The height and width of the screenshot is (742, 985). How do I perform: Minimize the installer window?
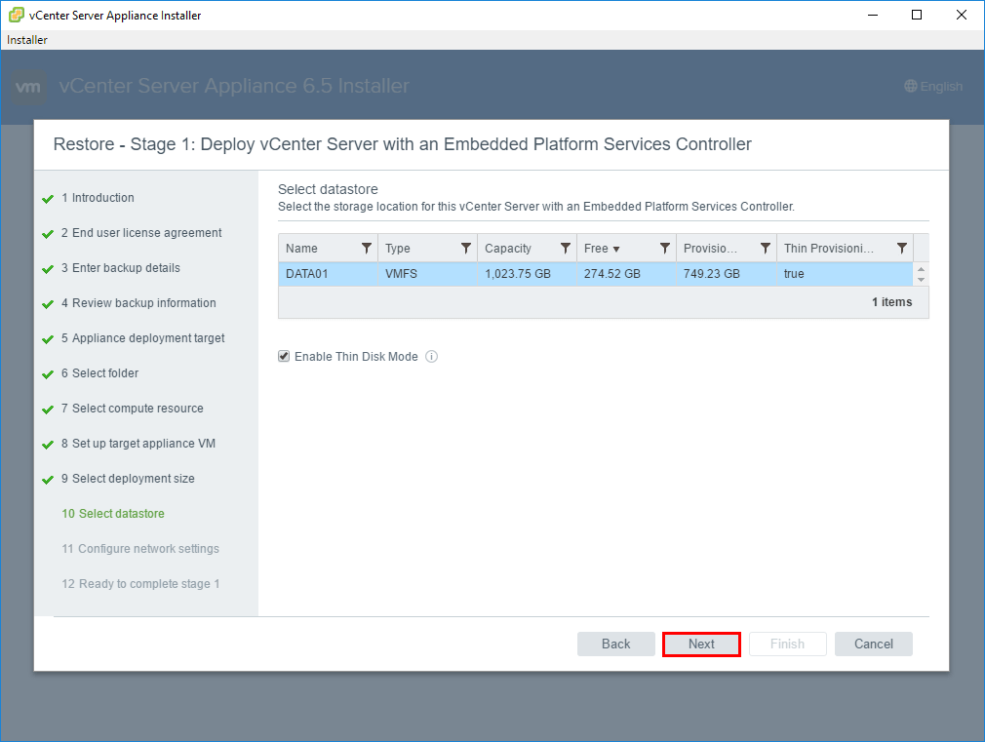coord(873,15)
